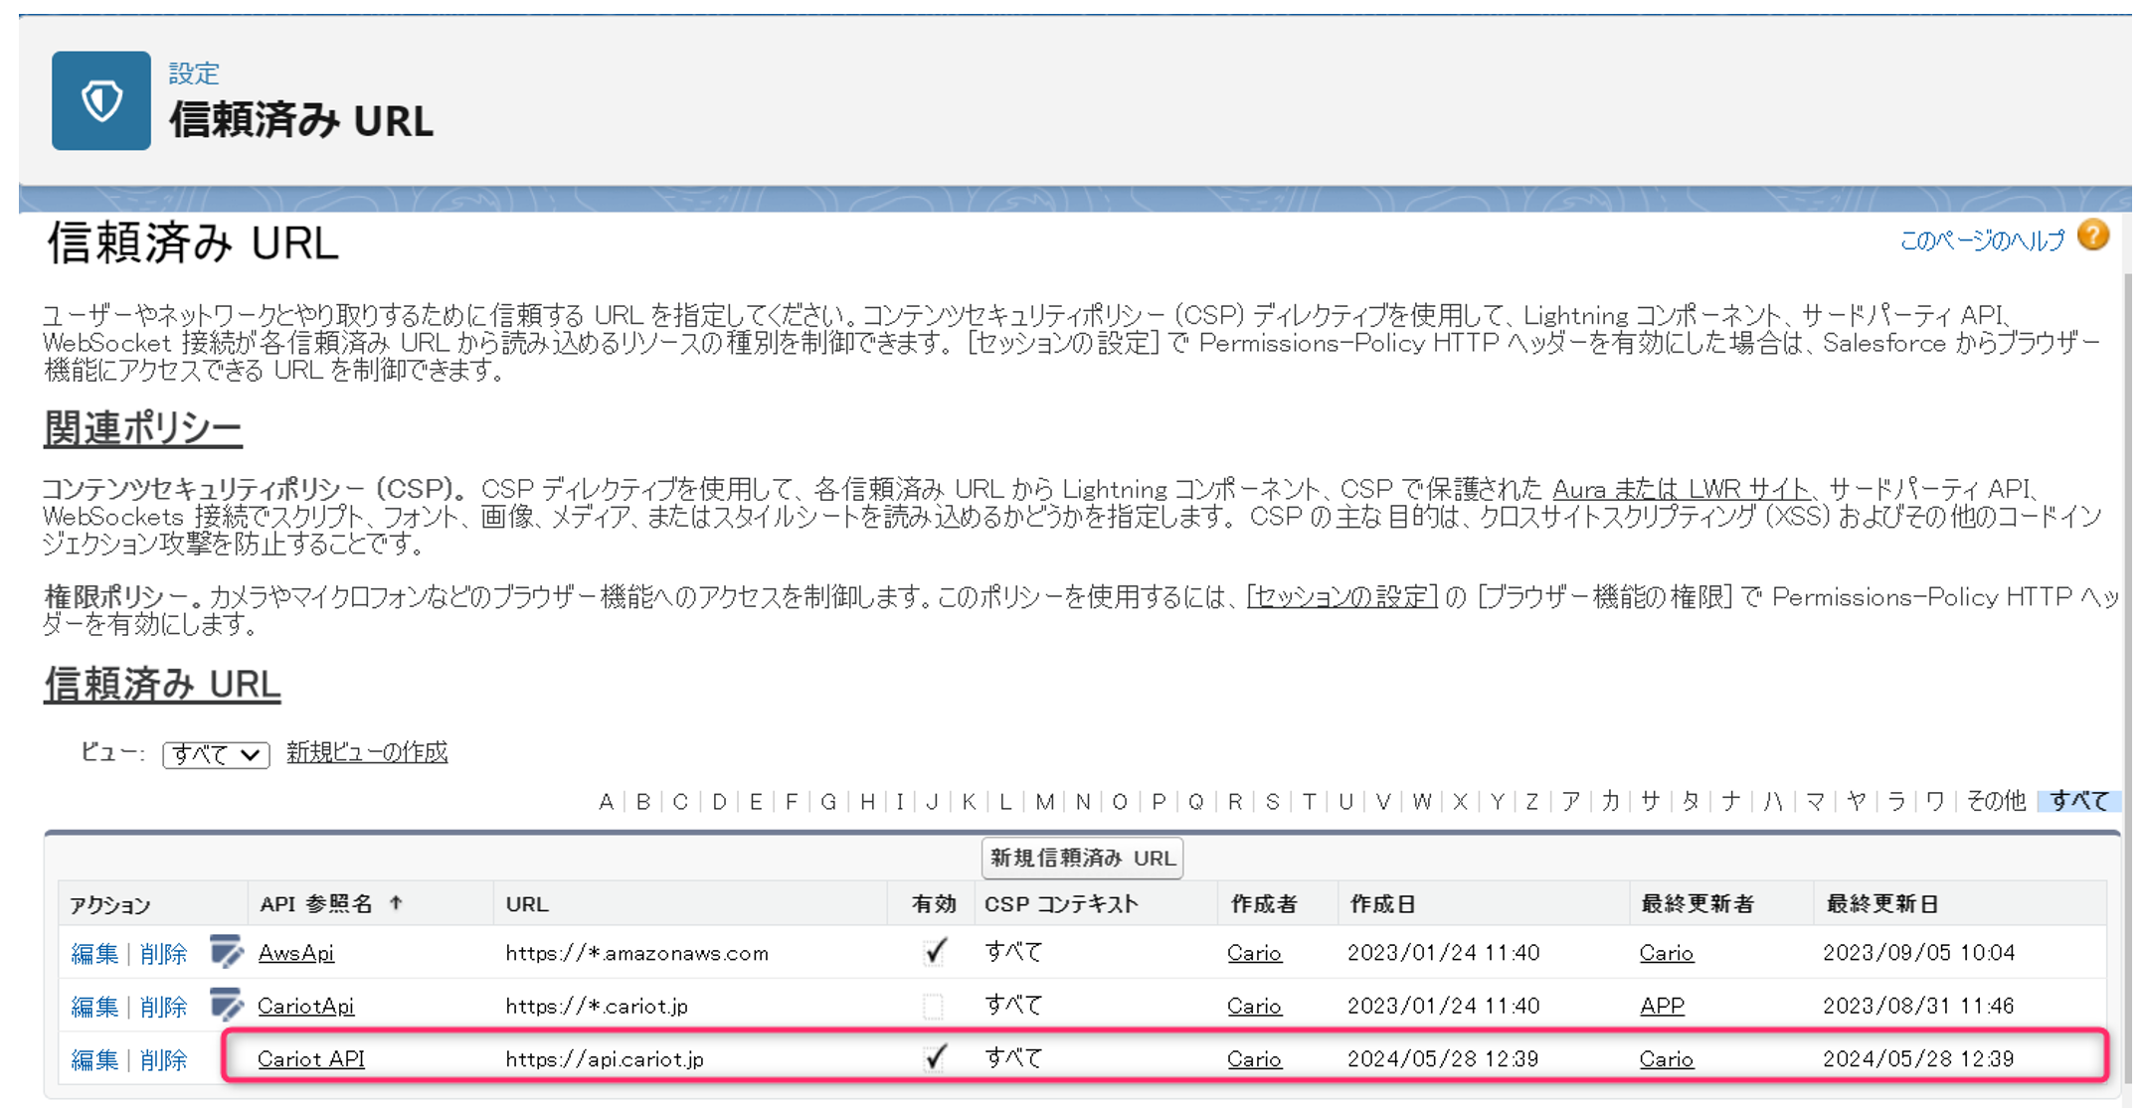The height and width of the screenshot is (1108, 2144).
Task: Open the セッションの設定 link
Action: point(1341,596)
